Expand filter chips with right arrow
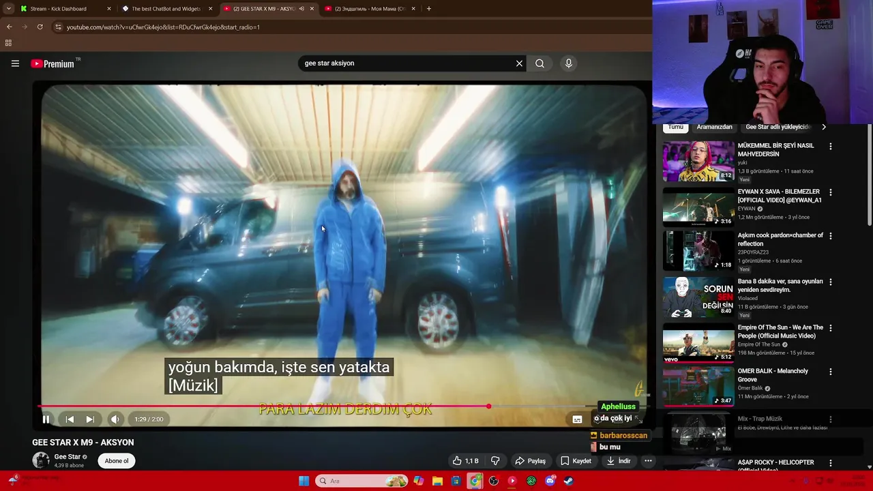 pos(824,127)
